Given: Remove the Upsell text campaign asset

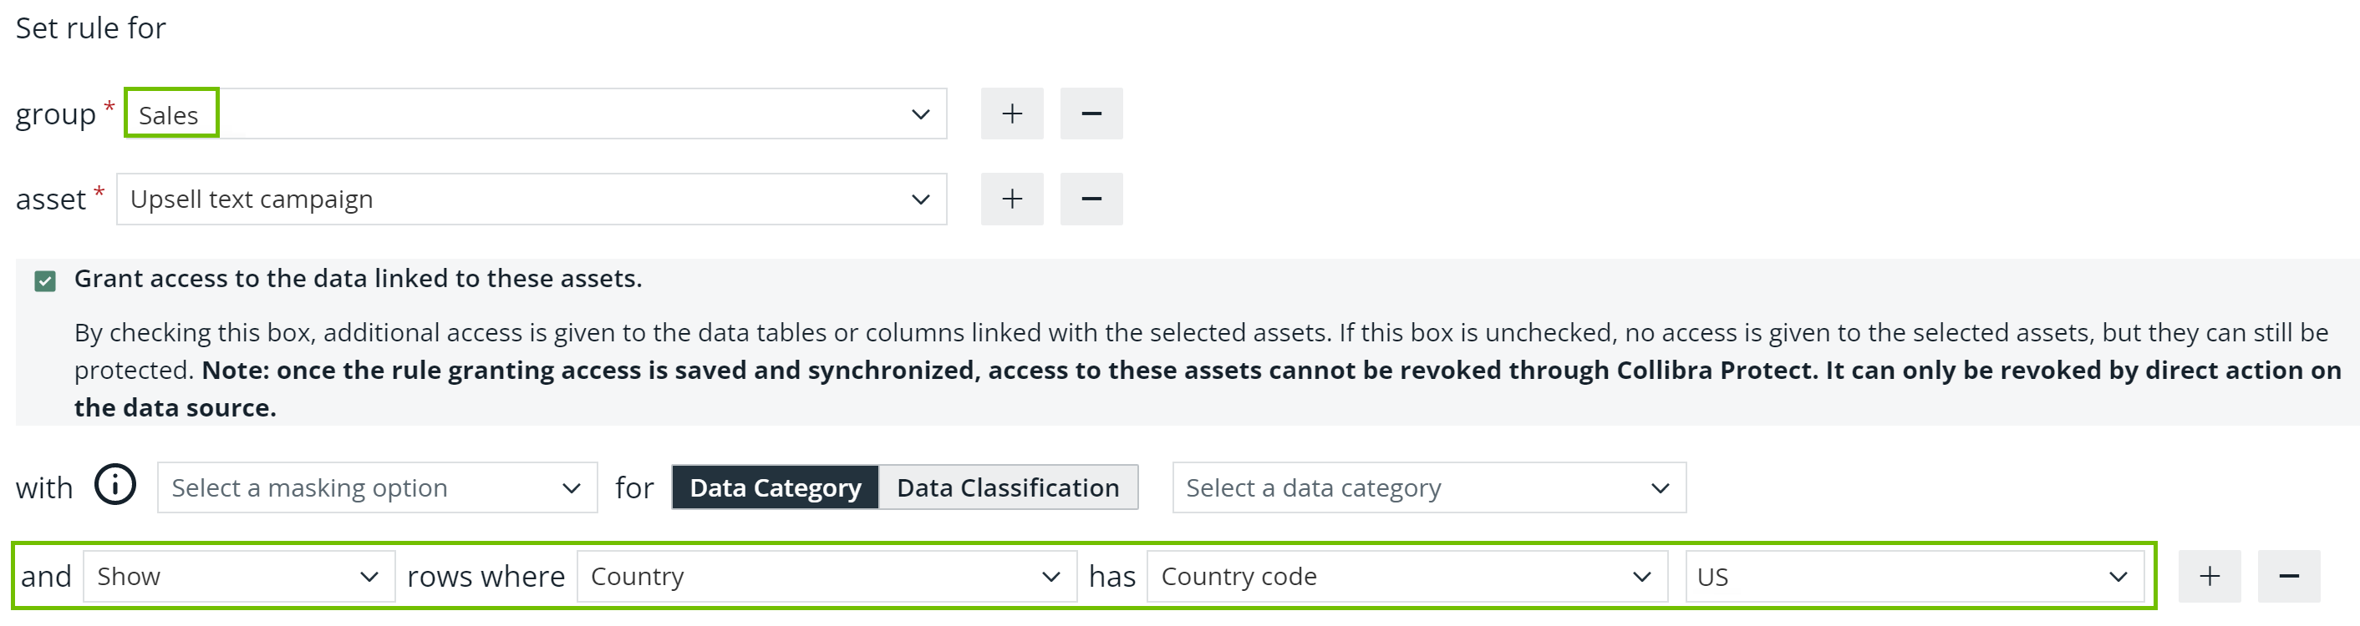Looking at the screenshot, I should (1091, 199).
